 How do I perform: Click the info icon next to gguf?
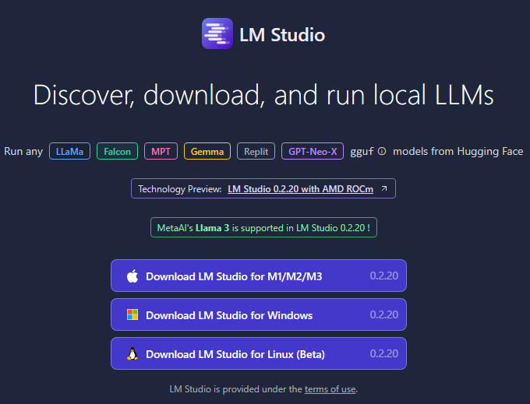coord(382,151)
